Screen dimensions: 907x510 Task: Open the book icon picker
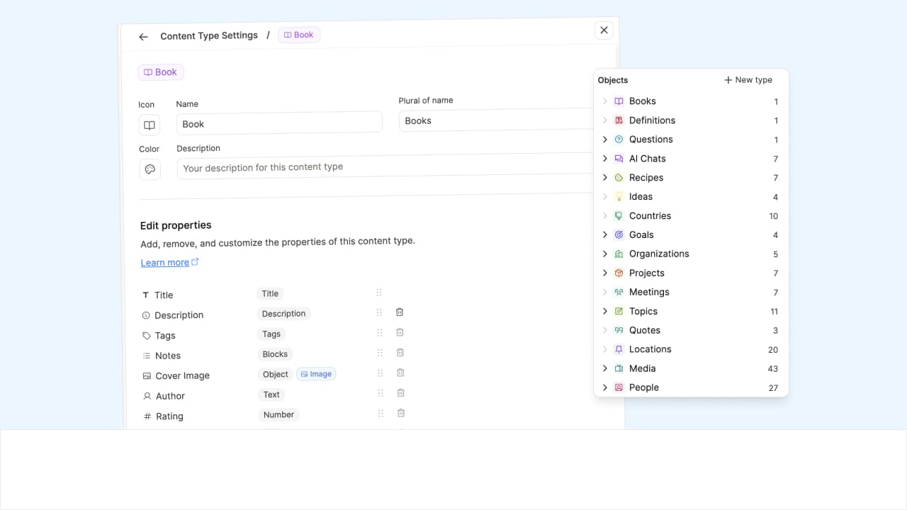point(150,125)
